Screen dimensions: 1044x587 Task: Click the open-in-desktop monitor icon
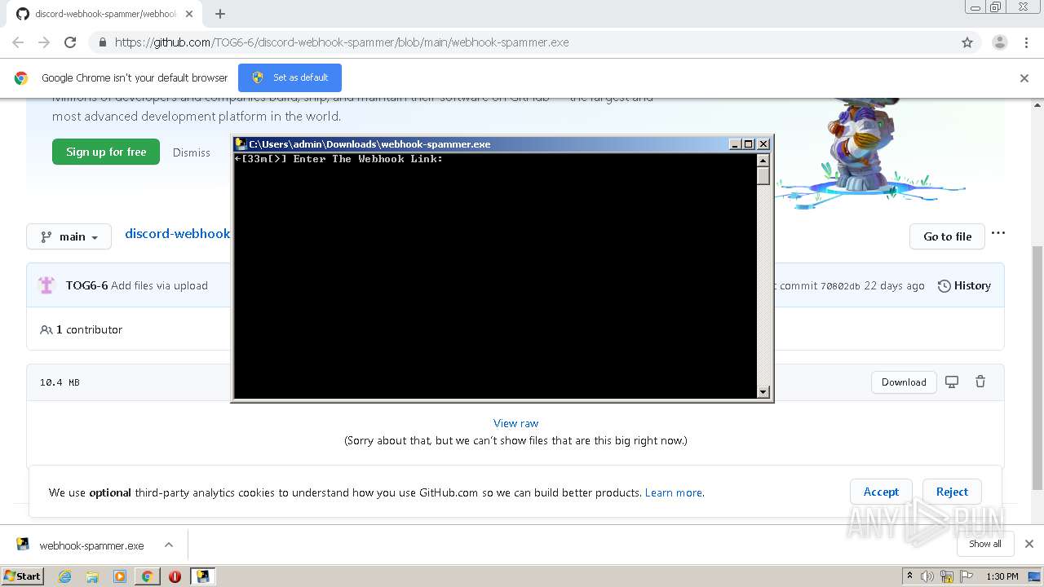[952, 382]
